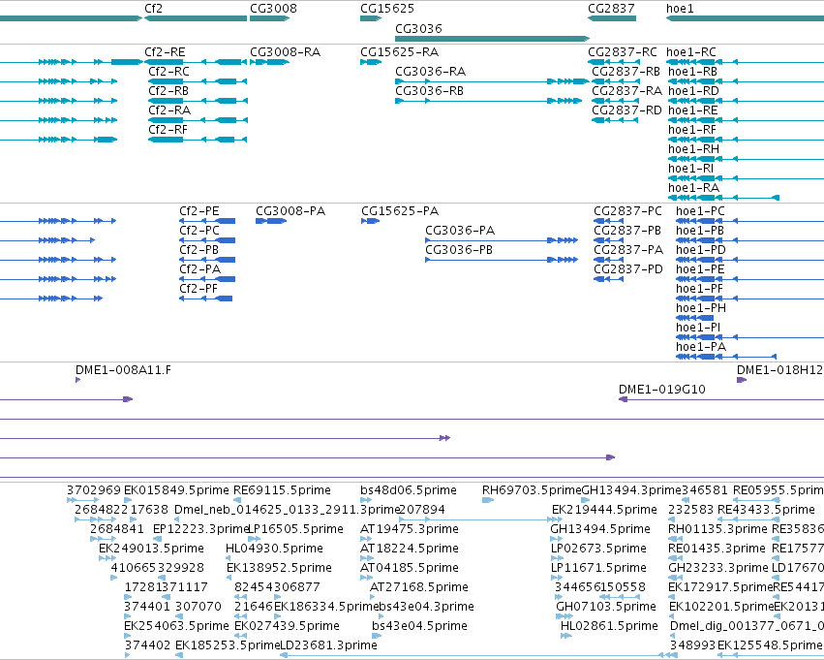
Task: Select EST HL04930.5prime
Action: tap(274, 550)
